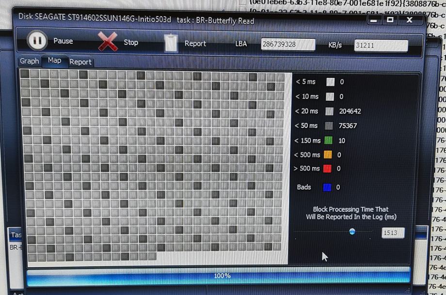Click the '< 500 ms' legend label
Screen dimensions: 446x295
tap(307, 155)
